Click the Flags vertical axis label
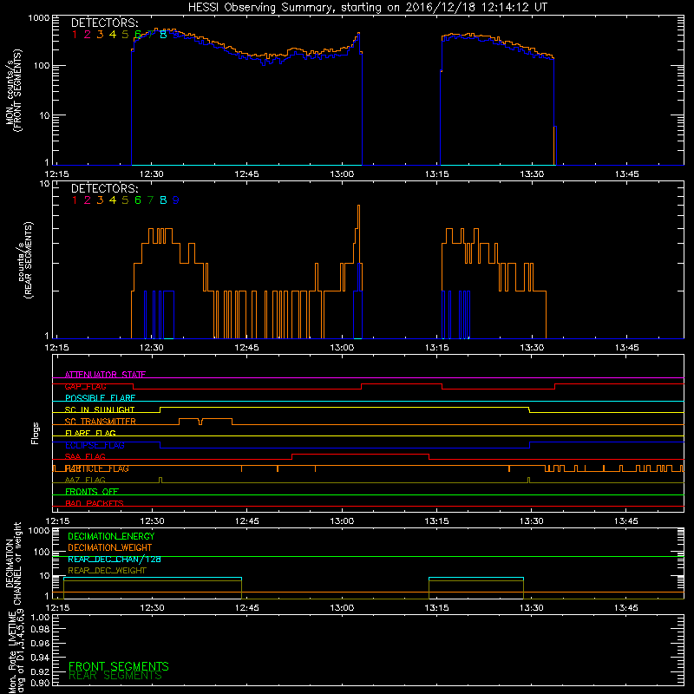Viewport: 694px width, 694px height. point(36,433)
